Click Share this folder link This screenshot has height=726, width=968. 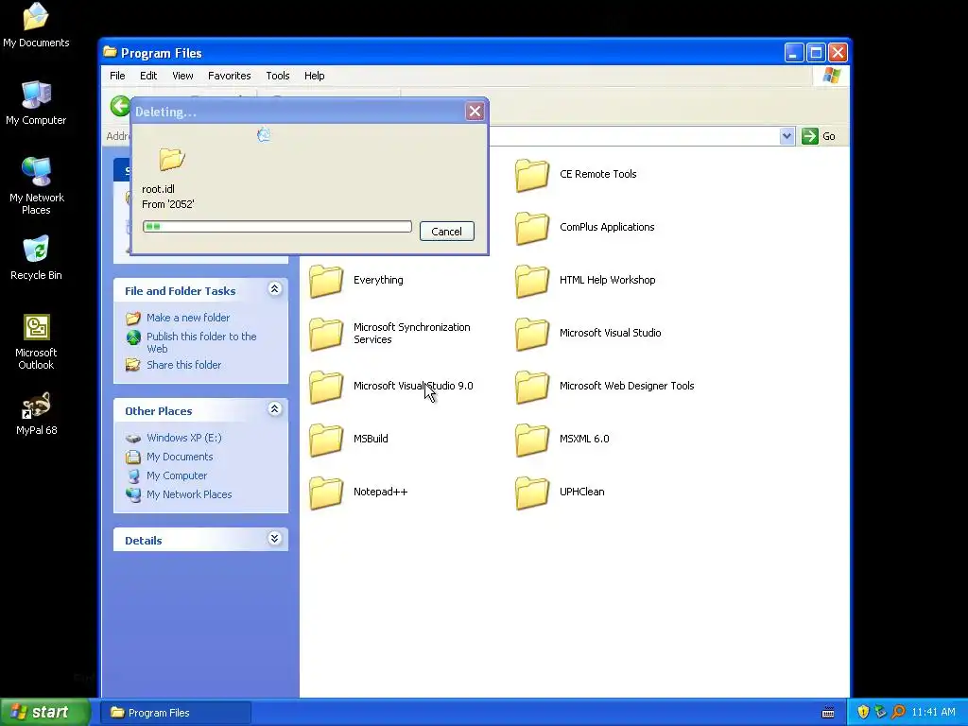click(x=183, y=365)
